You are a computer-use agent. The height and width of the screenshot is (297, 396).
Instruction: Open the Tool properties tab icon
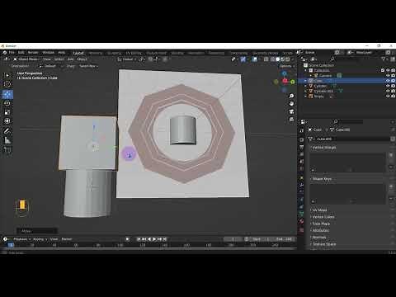(x=302, y=130)
